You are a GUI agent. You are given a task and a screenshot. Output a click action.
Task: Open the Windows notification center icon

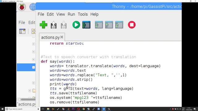coord(195,109)
